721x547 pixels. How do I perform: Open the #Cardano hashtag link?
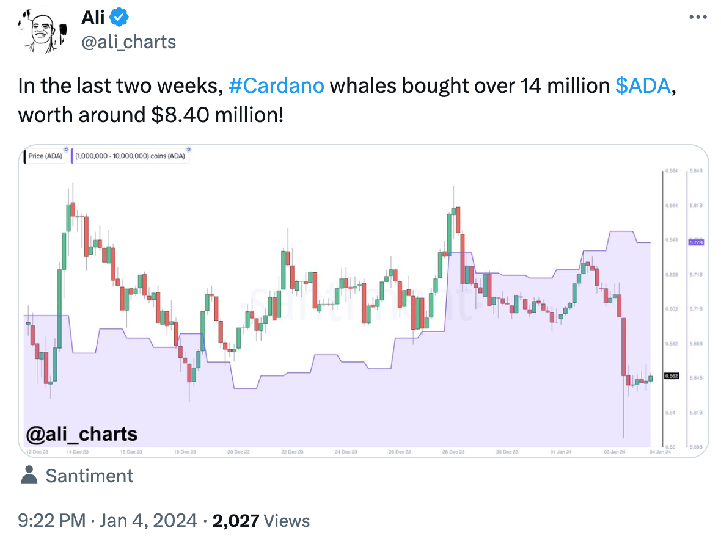276,86
